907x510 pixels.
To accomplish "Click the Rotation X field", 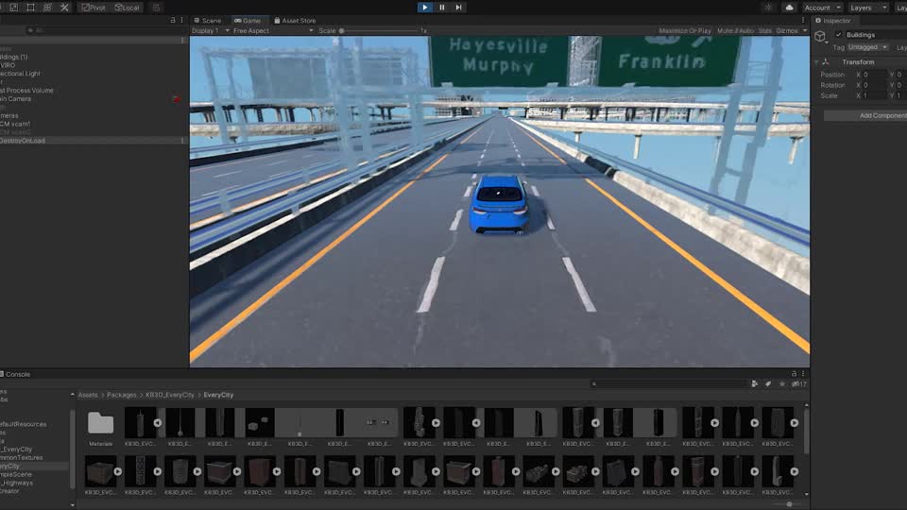I will tap(875, 85).
